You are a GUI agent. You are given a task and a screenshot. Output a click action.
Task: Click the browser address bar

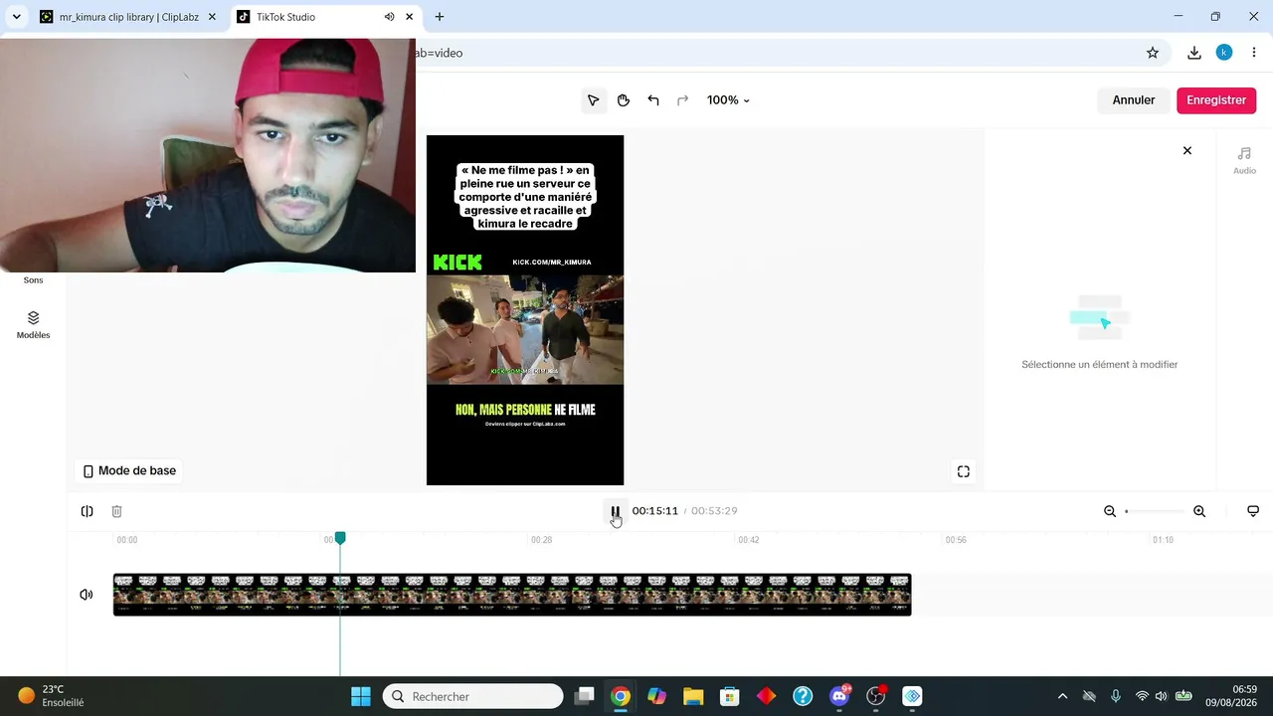776,53
